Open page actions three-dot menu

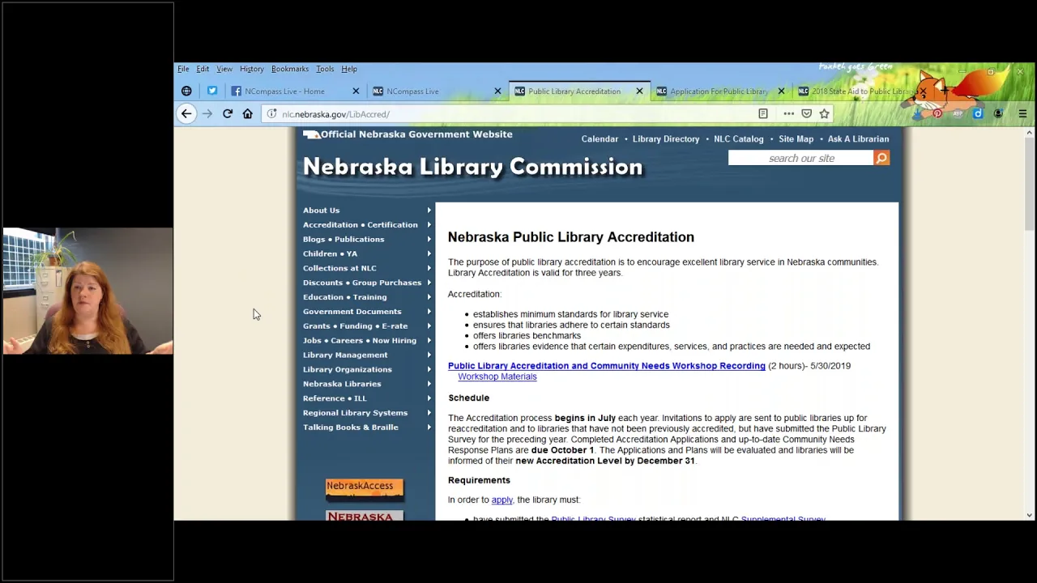tap(788, 114)
